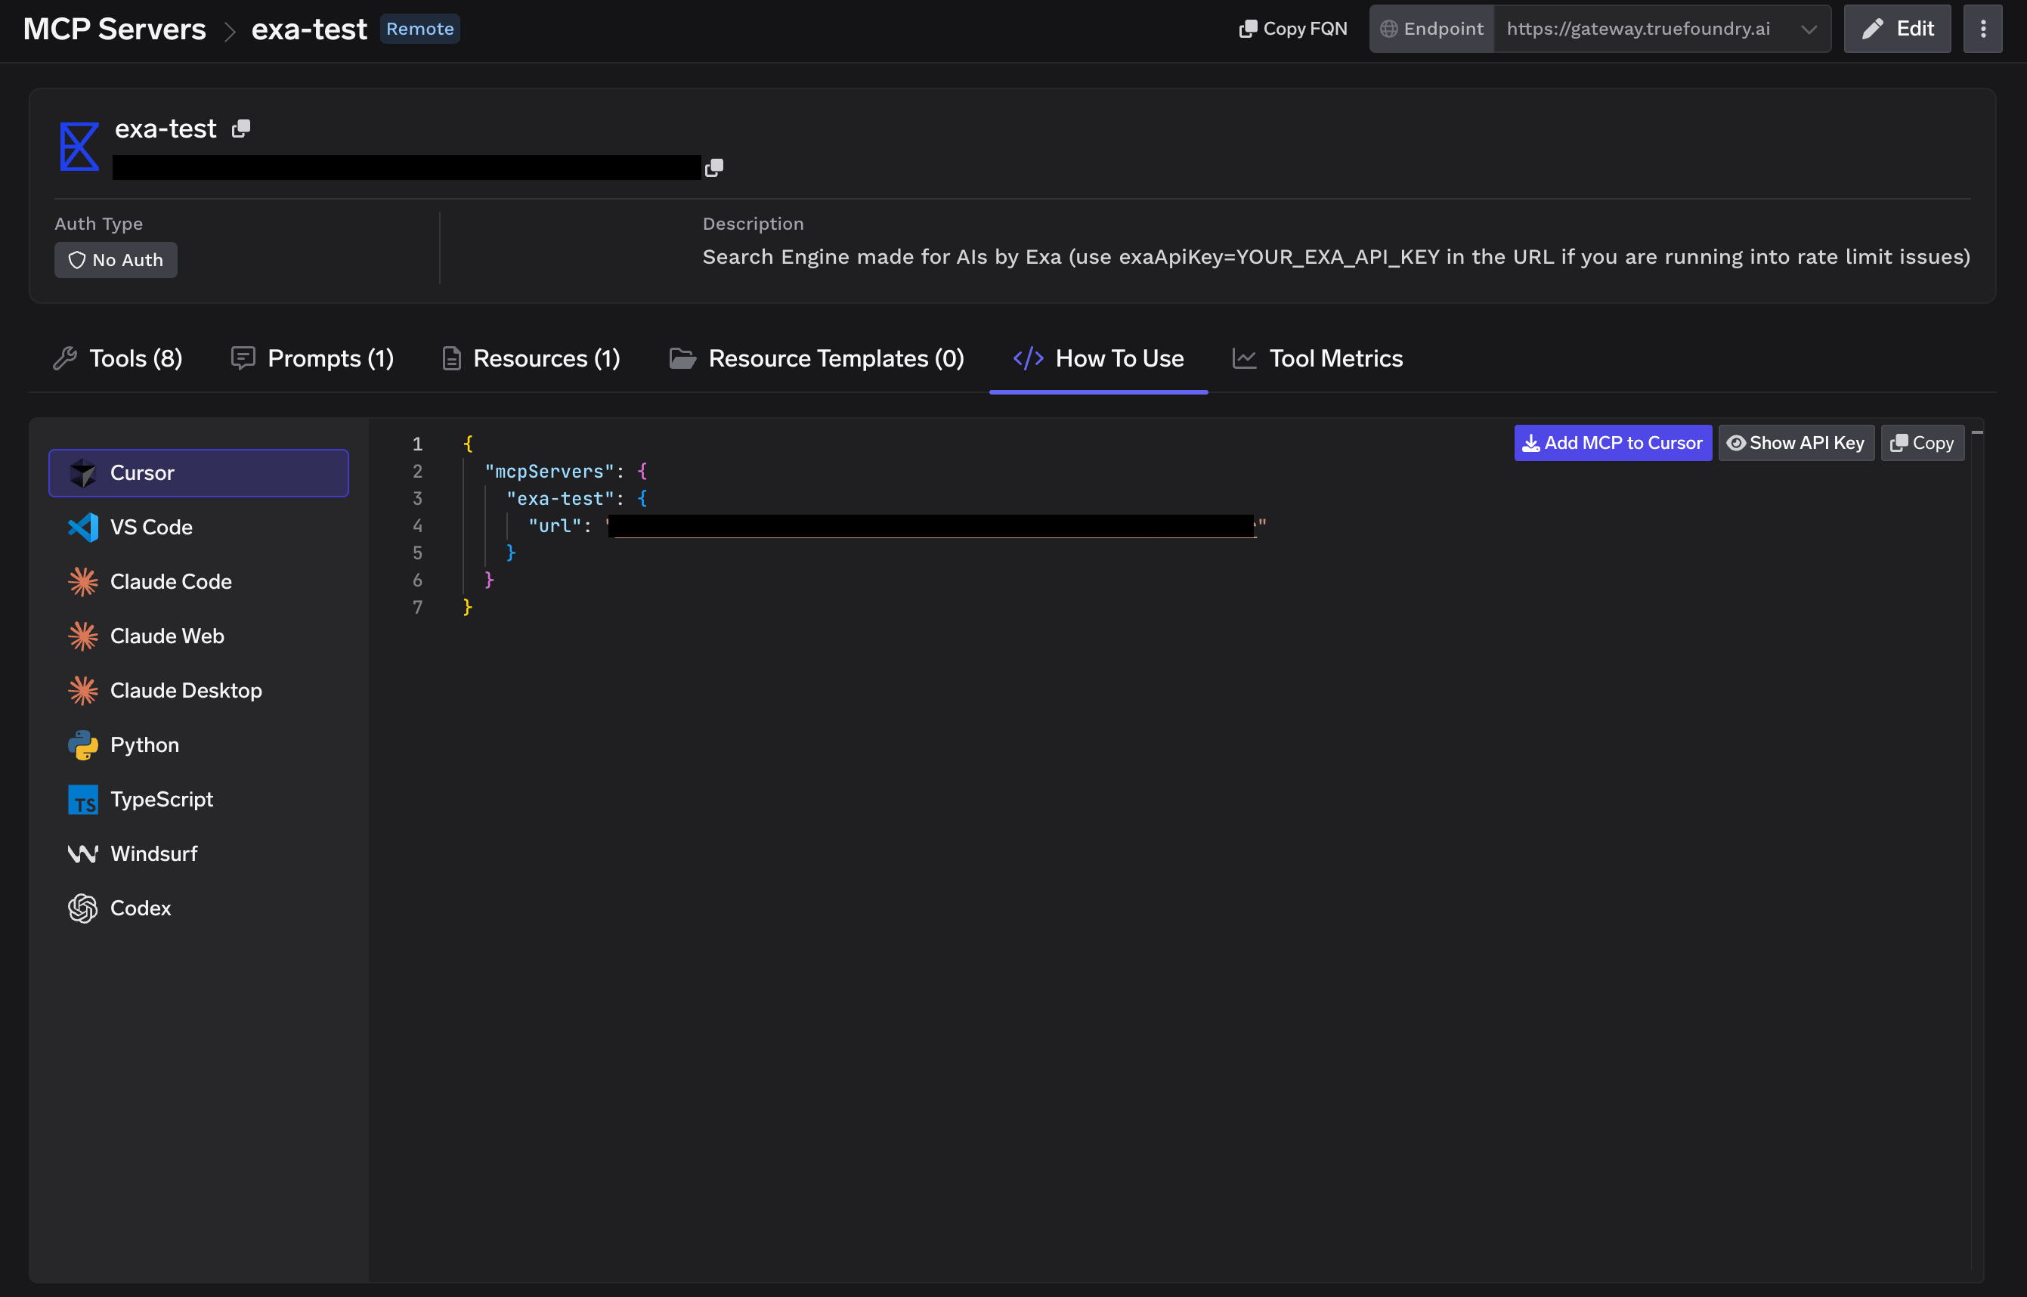The width and height of the screenshot is (2027, 1297).
Task: Click the Exa logo icon
Action: (x=79, y=147)
